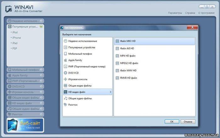Select DVD/VCD category in dialog

[88, 73]
